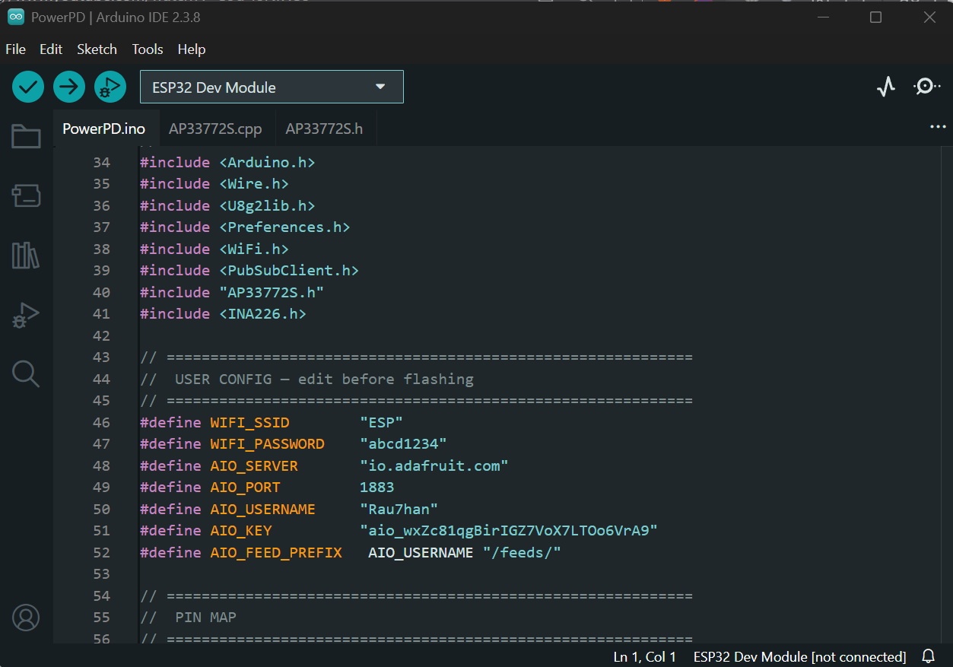Click AIO_FEED_PREFIX macro name
Viewport: 953px width, 667px height.
pos(276,552)
